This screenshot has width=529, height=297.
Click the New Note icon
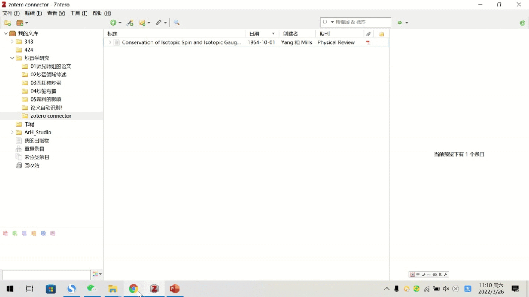[142, 23]
